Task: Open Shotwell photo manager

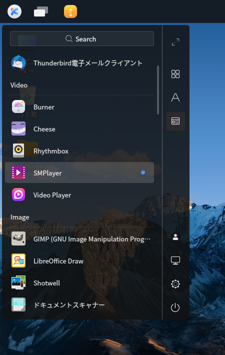Action: coord(79,282)
